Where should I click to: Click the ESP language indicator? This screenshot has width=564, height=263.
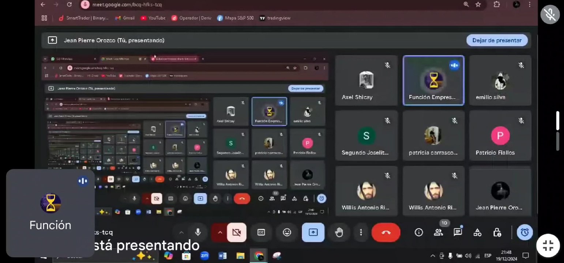click(x=488, y=256)
